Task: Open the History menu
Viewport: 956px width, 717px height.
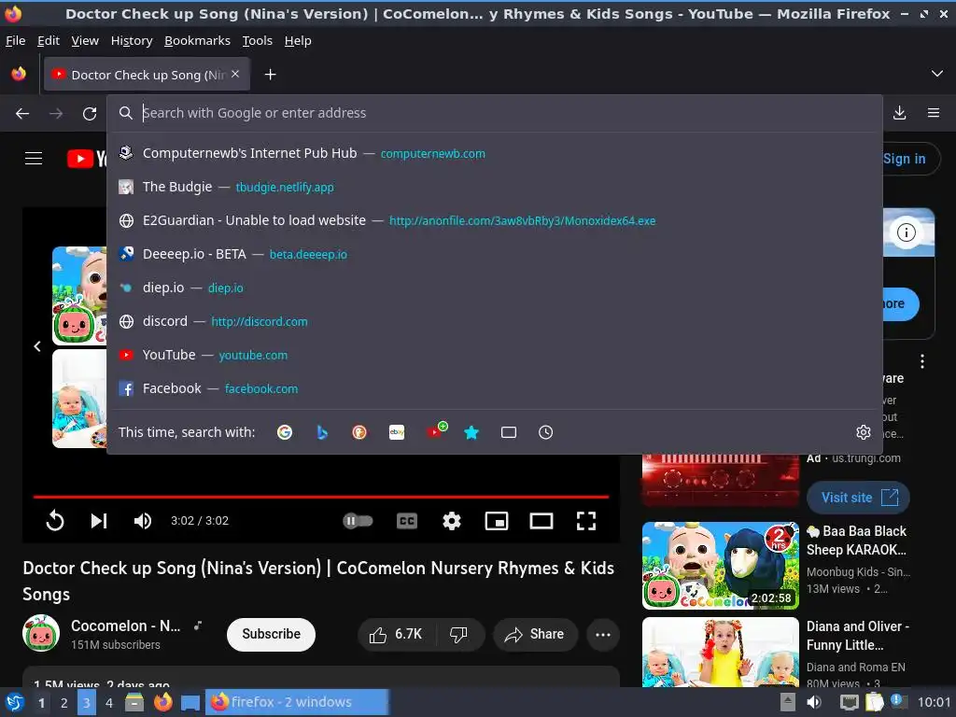Action: tap(132, 41)
